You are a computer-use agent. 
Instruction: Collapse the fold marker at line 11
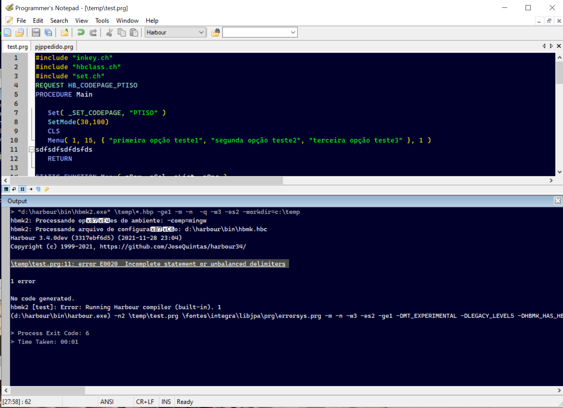[32, 149]
